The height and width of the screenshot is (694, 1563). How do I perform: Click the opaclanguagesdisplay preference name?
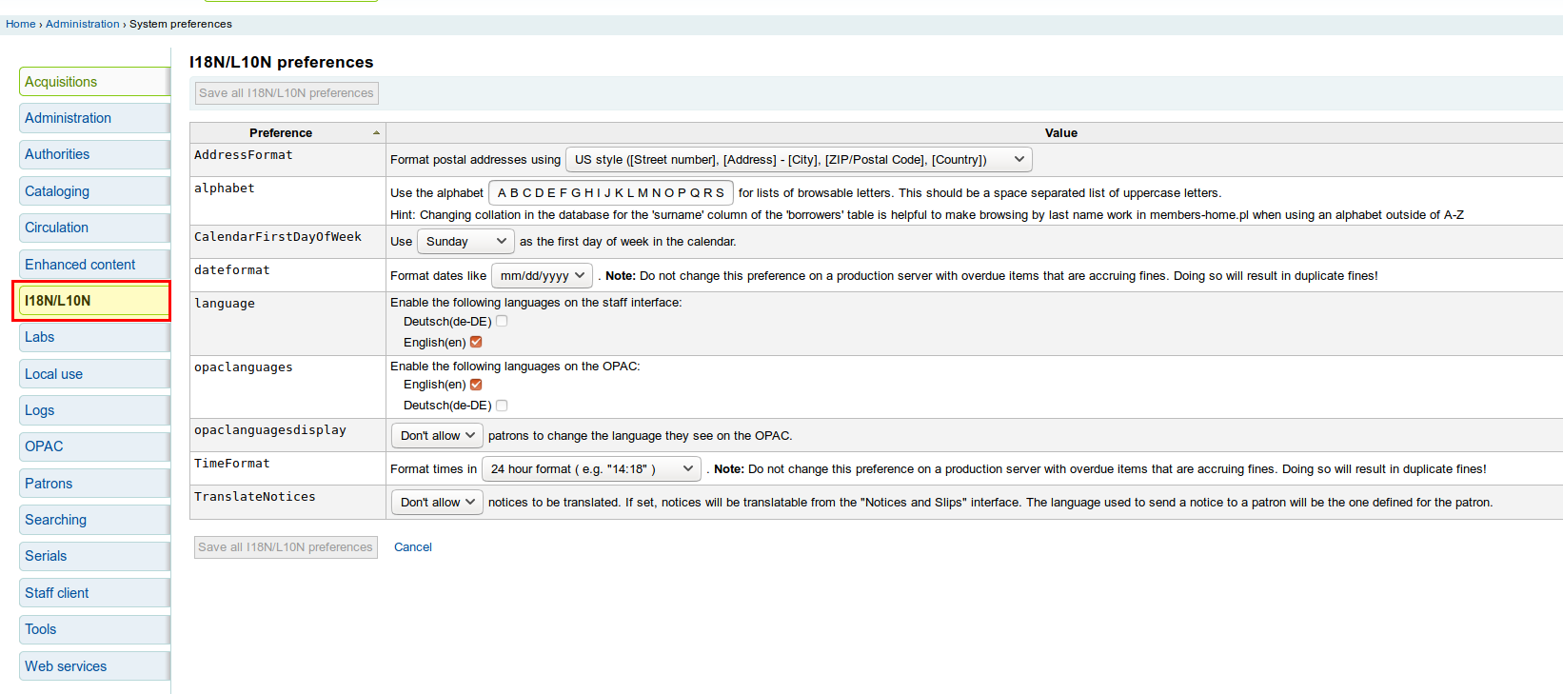pos(270,430)
